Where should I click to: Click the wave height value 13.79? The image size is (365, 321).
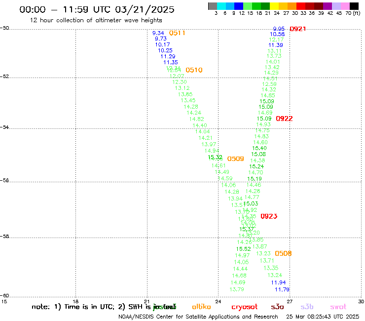tap(237, 289)
